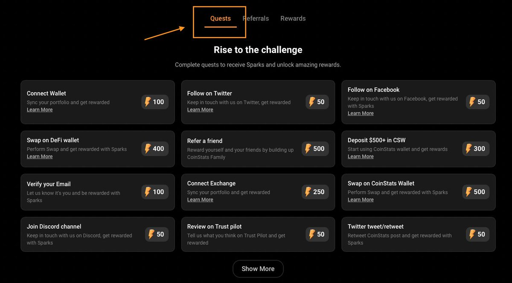This screenshot has height=283, width=512.
Task: Open Learn More under Deposit $500+ in CSW
Action: click(x=361, y=157)
